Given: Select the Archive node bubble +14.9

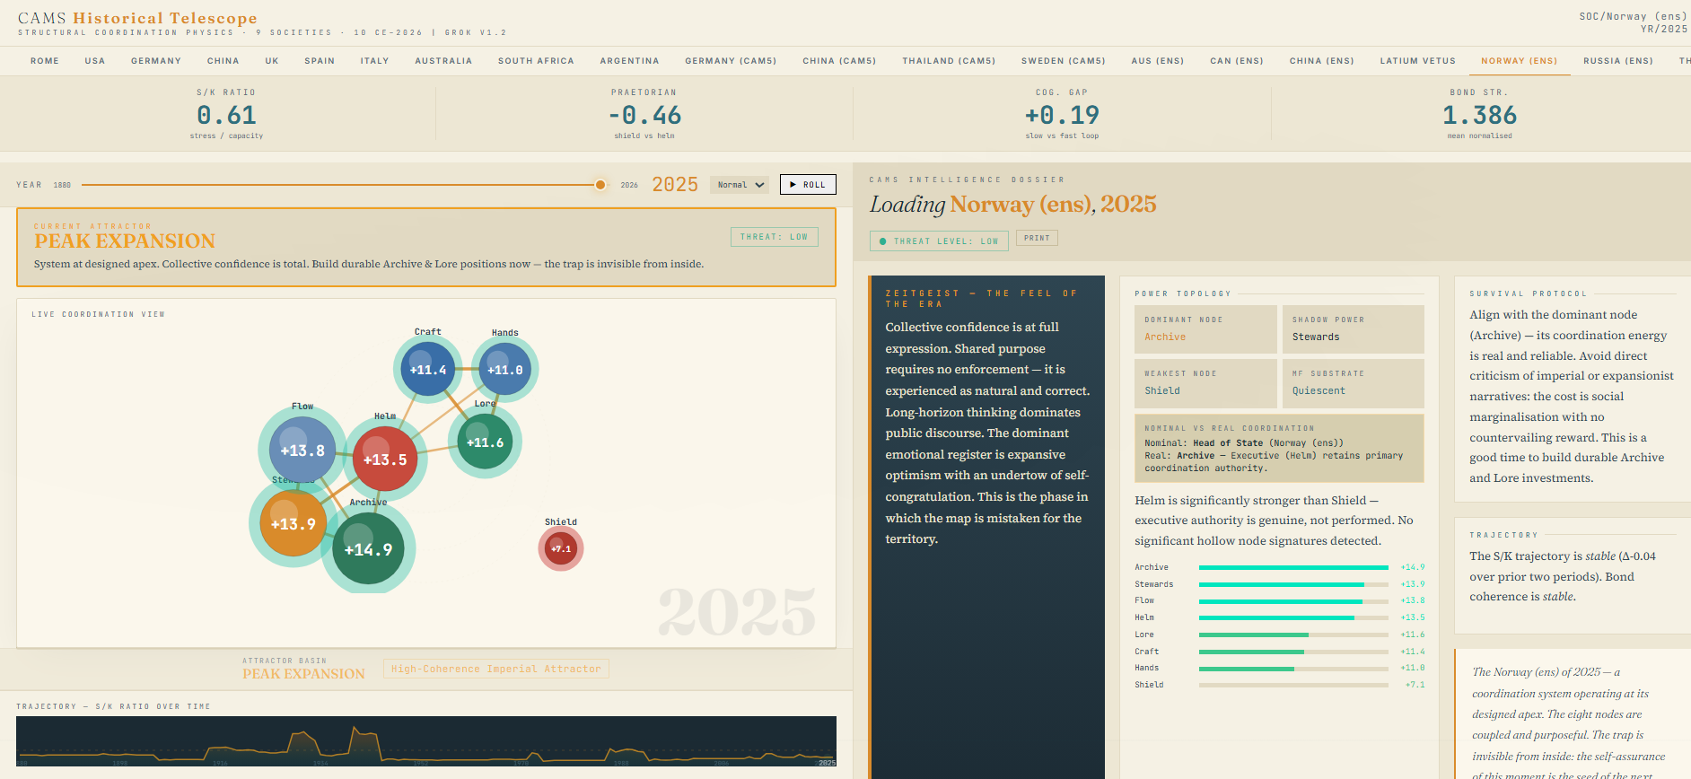Looking at the screenshot, I should (x=368, y=549).
